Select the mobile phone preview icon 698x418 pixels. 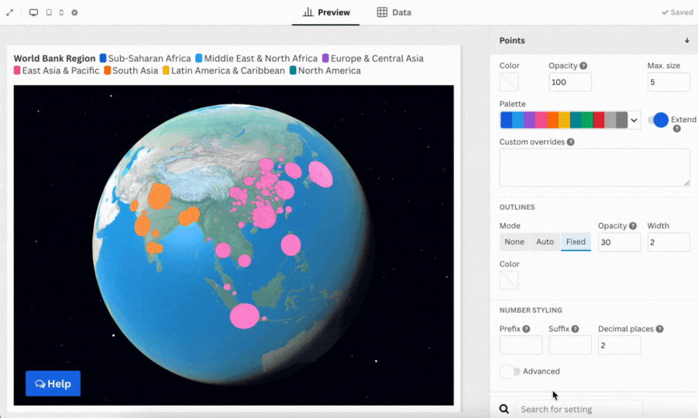tap(61, 12)
